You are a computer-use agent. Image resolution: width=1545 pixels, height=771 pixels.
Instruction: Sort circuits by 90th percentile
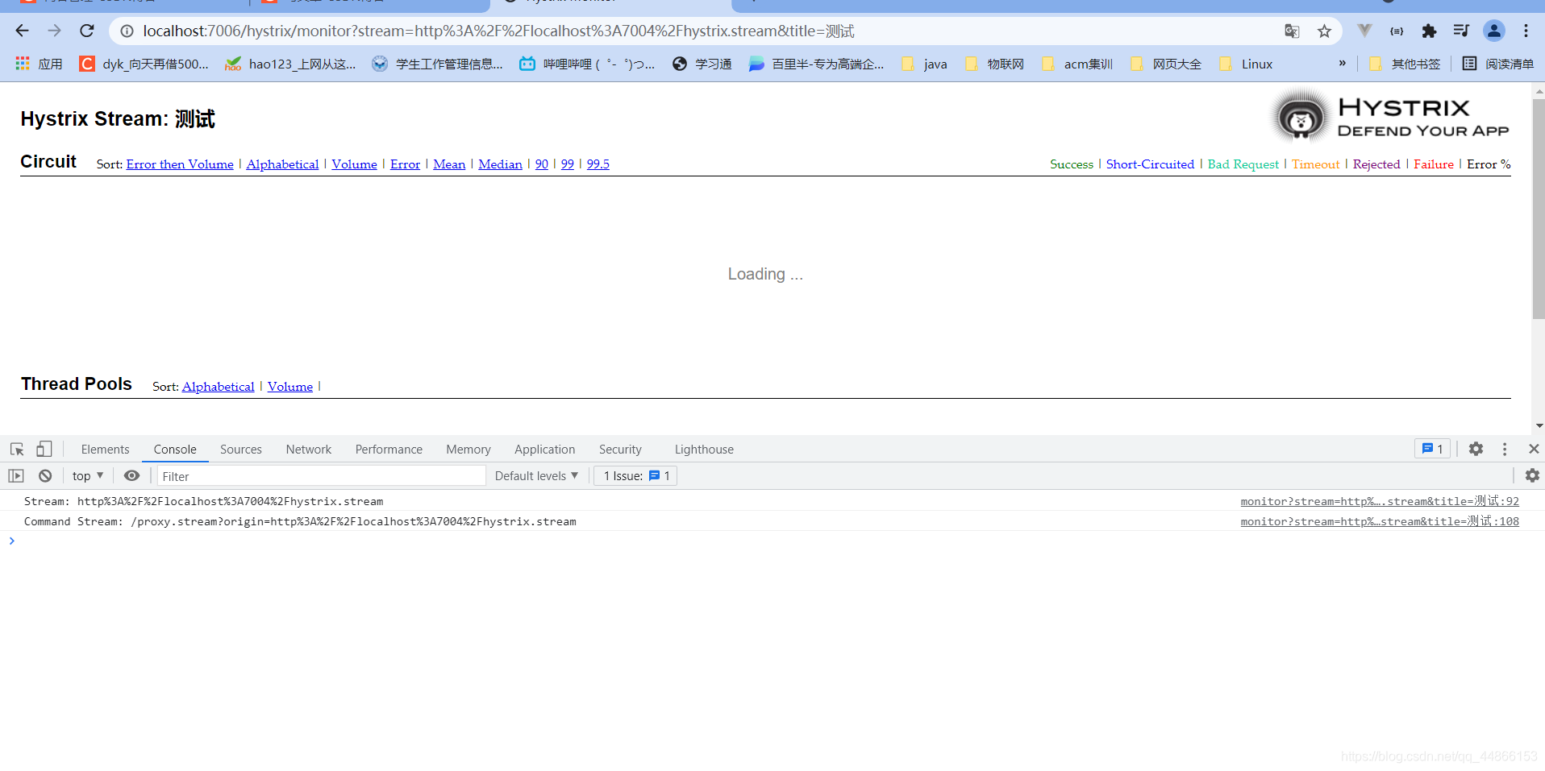[x=541, y=164]
